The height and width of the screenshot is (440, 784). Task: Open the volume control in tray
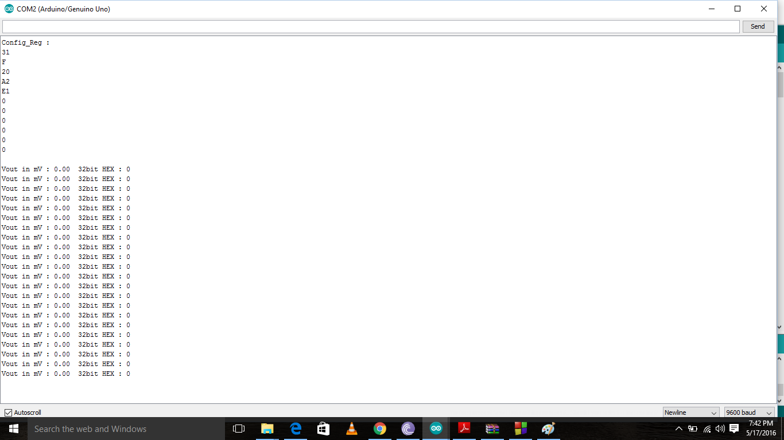click(x=720, y=429)
